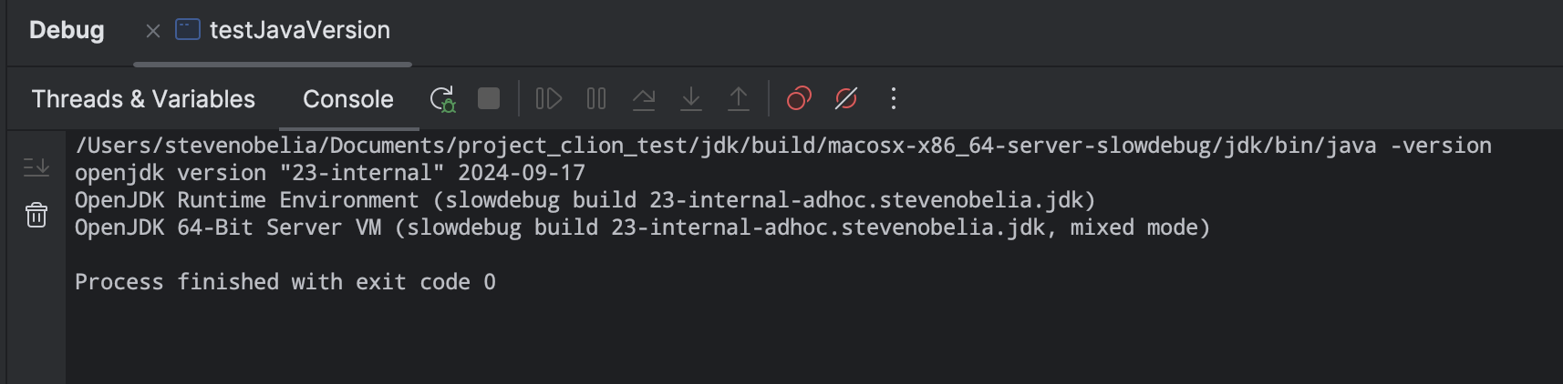Close the testJavaVersion debug tab

point(153,31)
